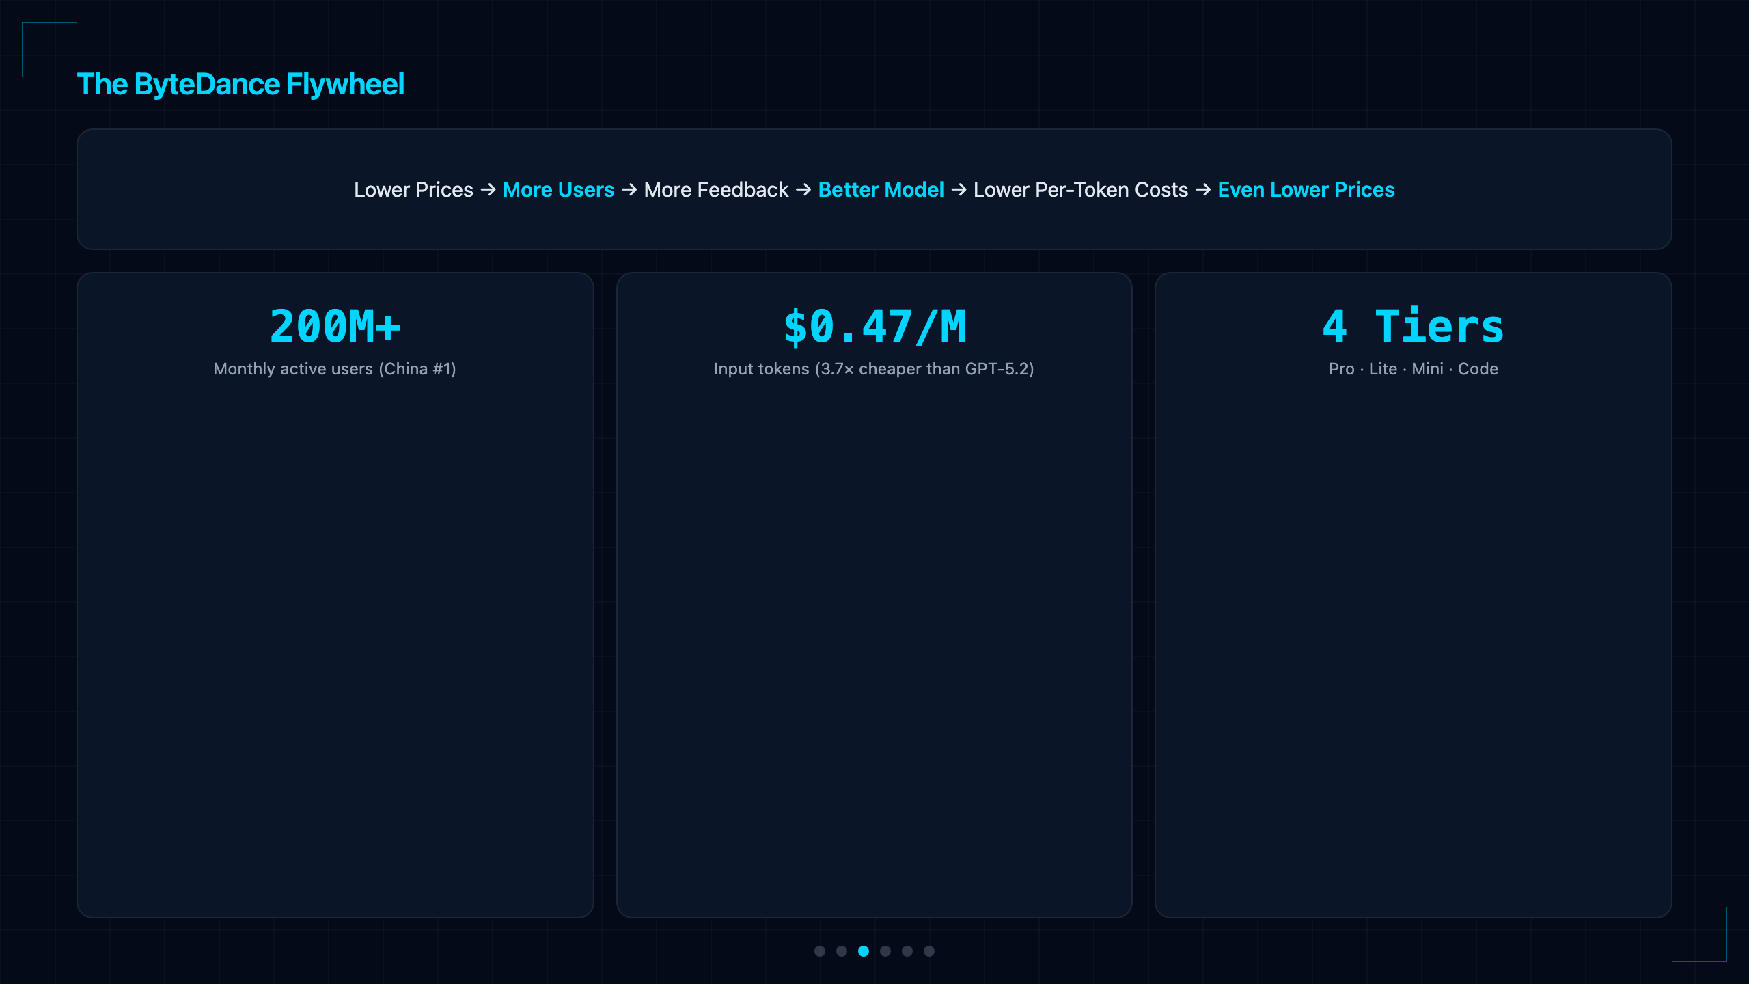Image resolution: width=1749 pixels, height=984 pixels.
Task: Click the Lower Per-Token Costs step
Action: [x=1081, y=190]
